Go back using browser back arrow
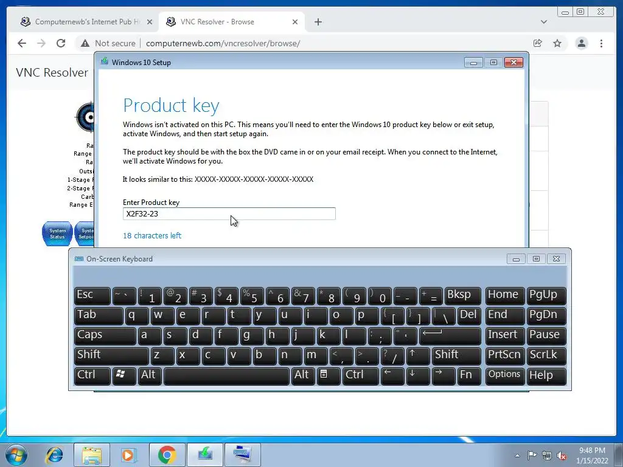Viewport: 623px width, 467px height. coord(22,43)
